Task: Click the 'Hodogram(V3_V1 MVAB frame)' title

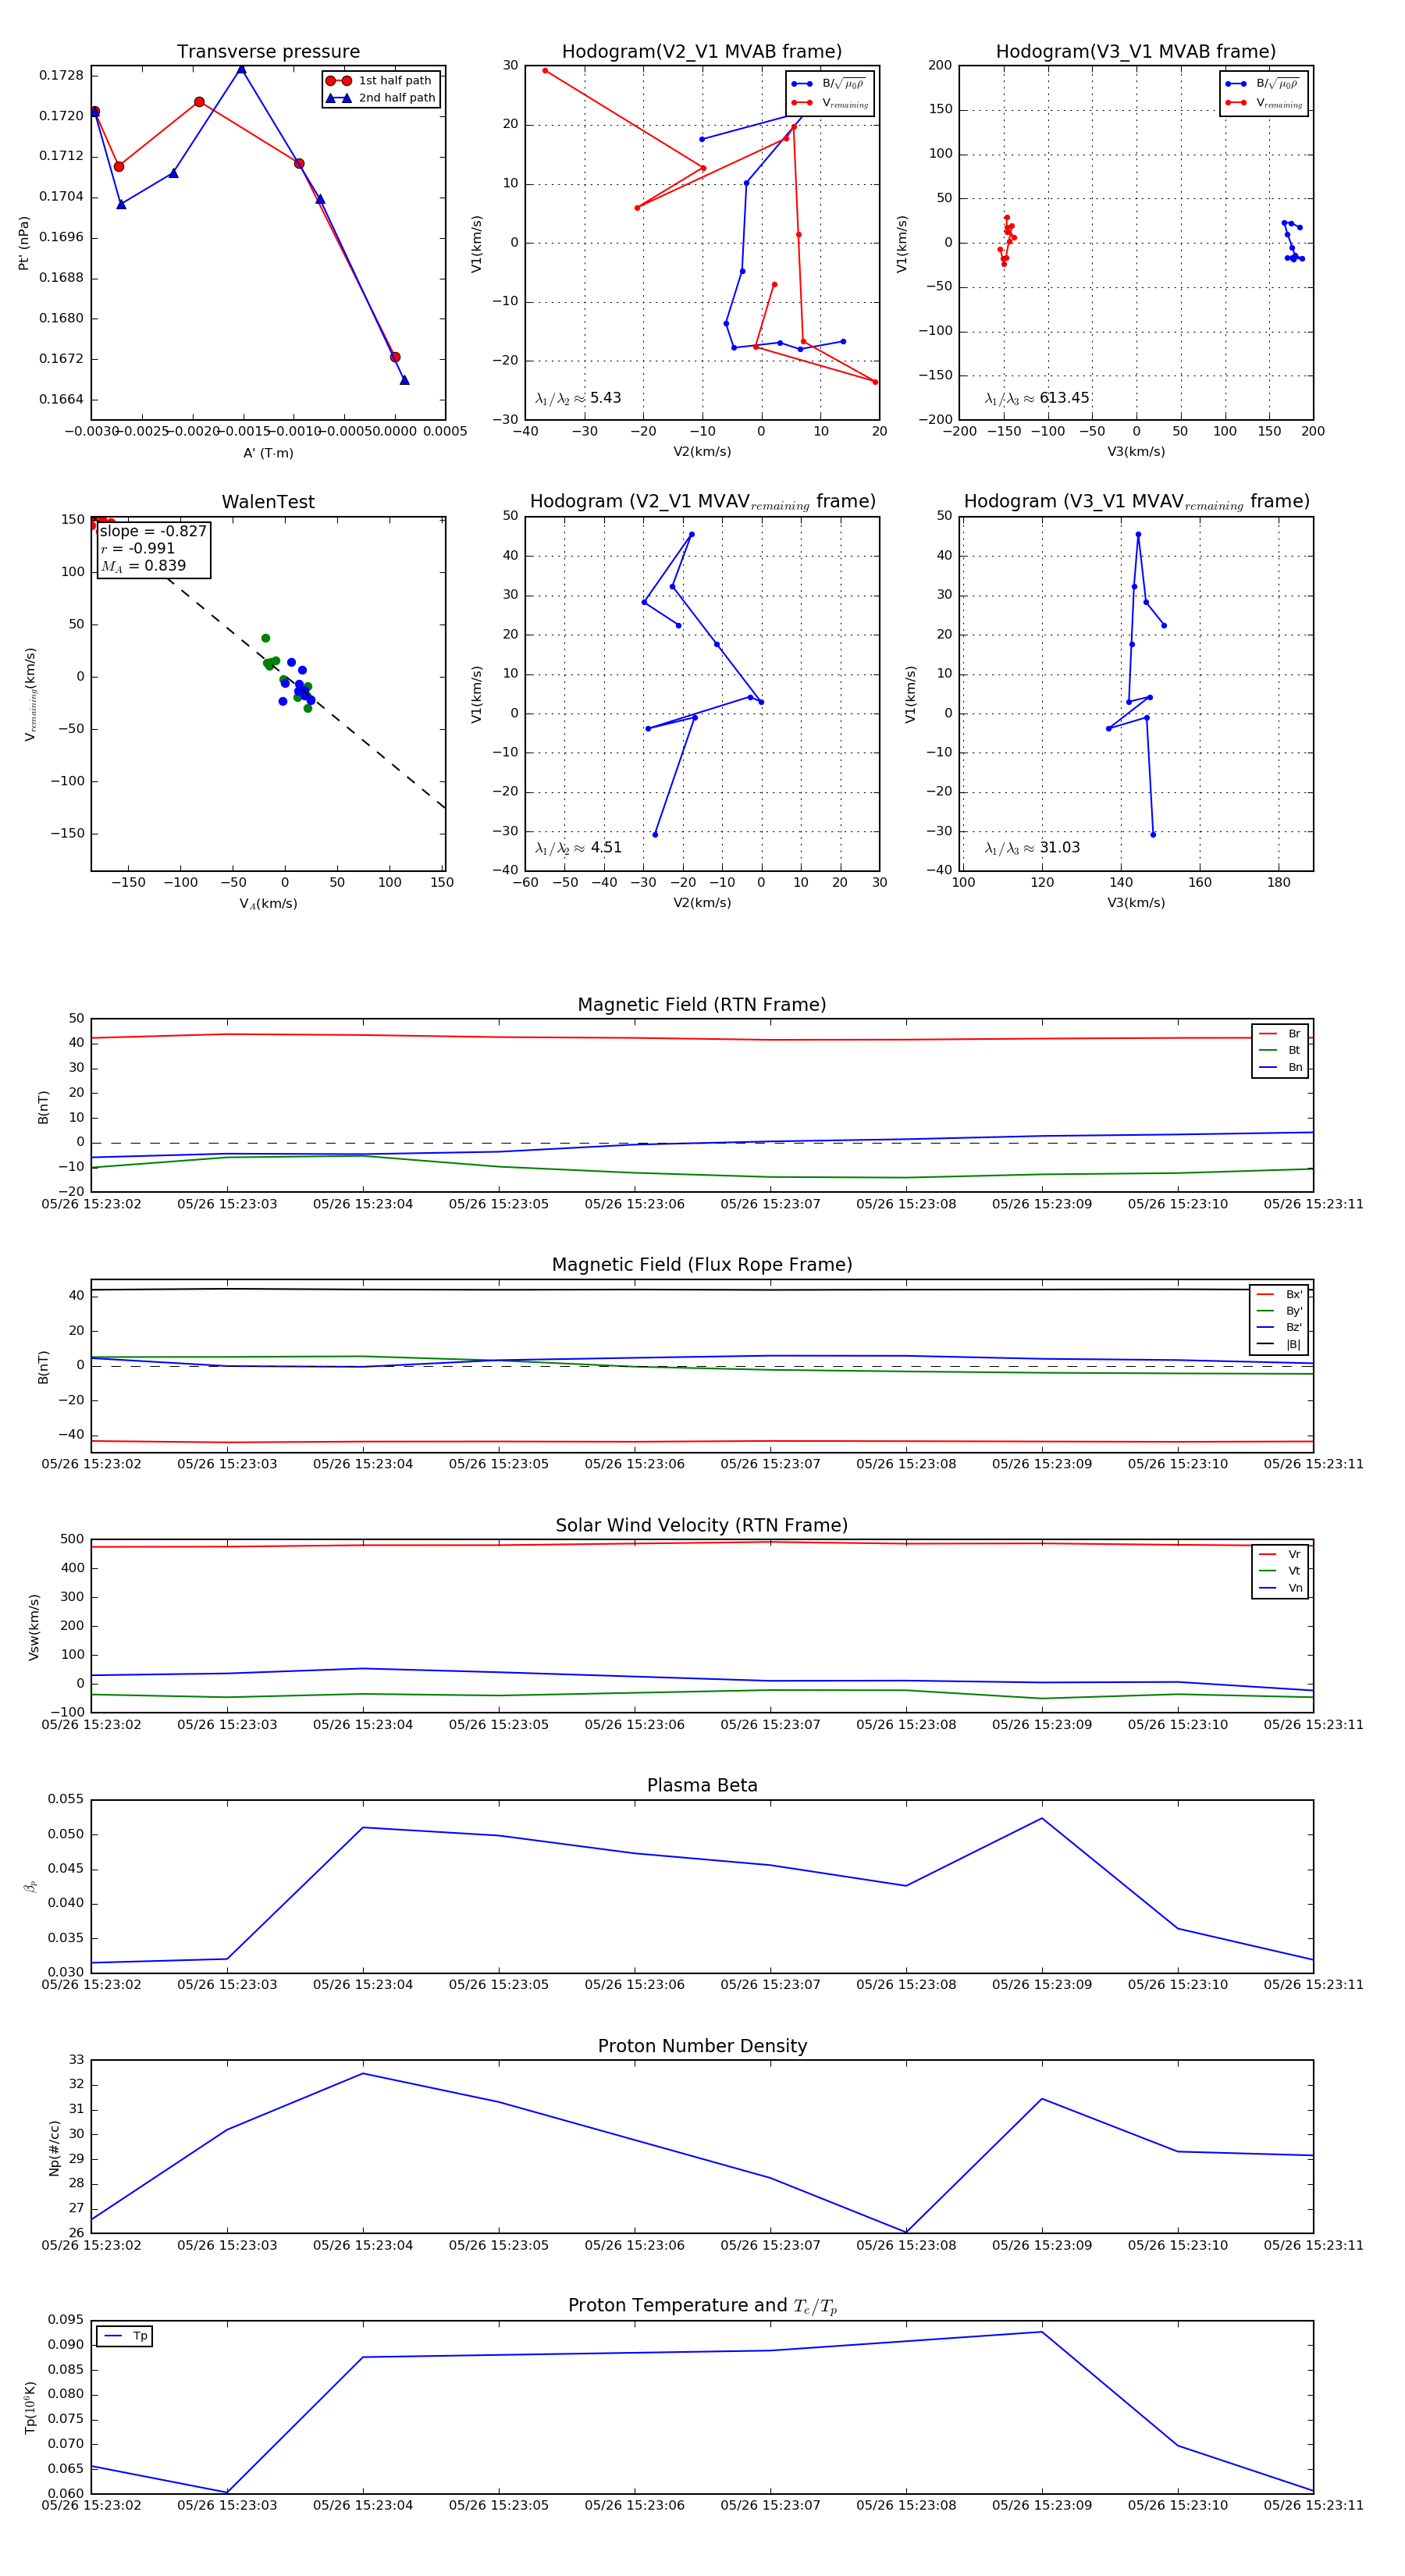Action: (x=1136, y=52)
